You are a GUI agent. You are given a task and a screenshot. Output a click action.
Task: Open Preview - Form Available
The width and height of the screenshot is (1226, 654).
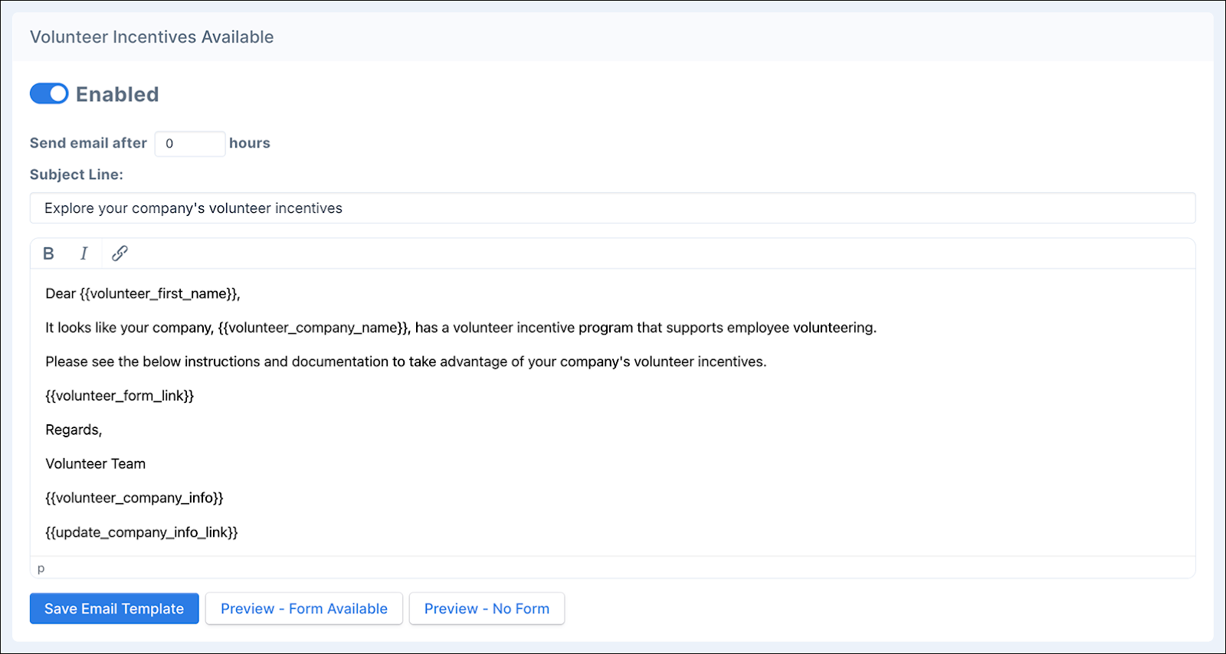coord(303,609)
